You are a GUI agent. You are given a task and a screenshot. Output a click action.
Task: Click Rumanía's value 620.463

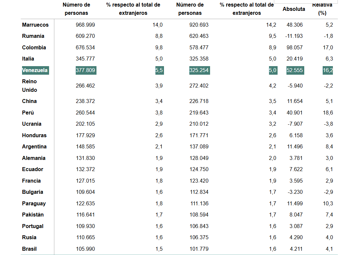pyautogui.click(x=199, y=36)
